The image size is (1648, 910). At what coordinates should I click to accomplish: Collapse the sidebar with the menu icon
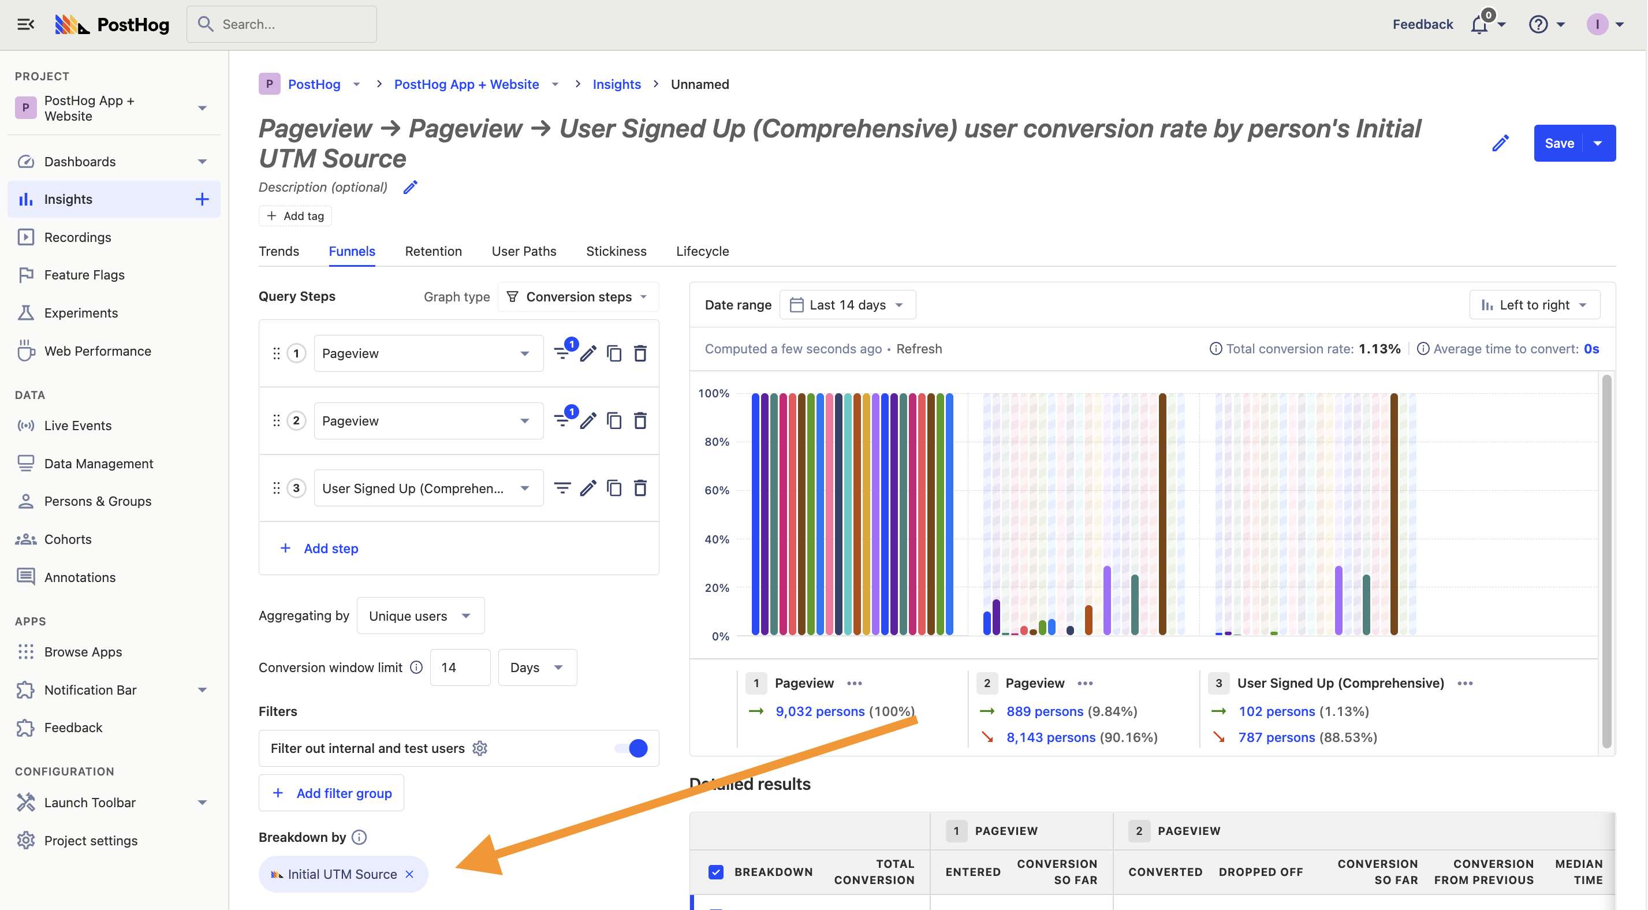pyautogui.click(x=25, y=24)
